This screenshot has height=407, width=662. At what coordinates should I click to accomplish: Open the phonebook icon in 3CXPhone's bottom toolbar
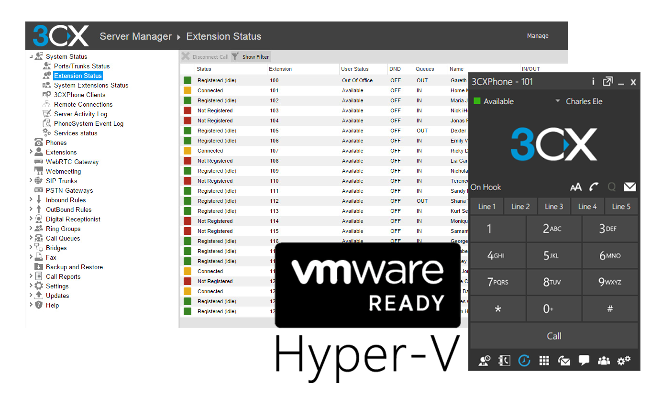pyautogui.click(x=504, y=361)
